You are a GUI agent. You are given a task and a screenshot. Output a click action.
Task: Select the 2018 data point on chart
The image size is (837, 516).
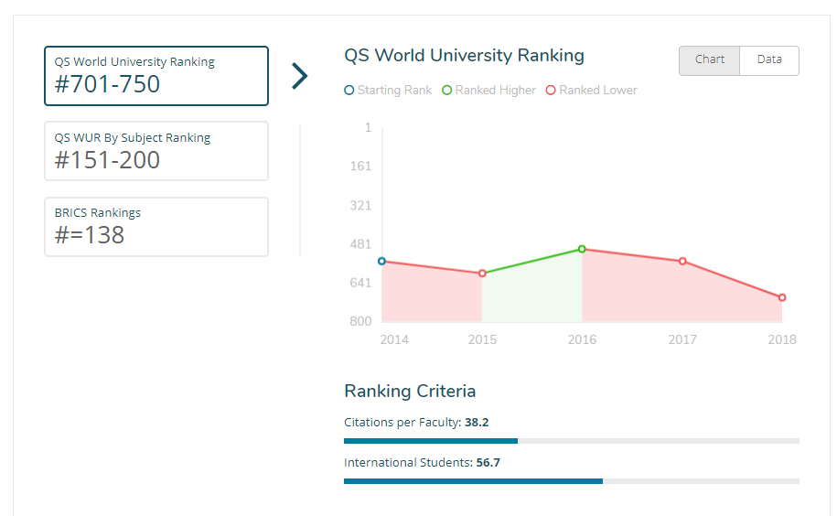pos(782,297)
